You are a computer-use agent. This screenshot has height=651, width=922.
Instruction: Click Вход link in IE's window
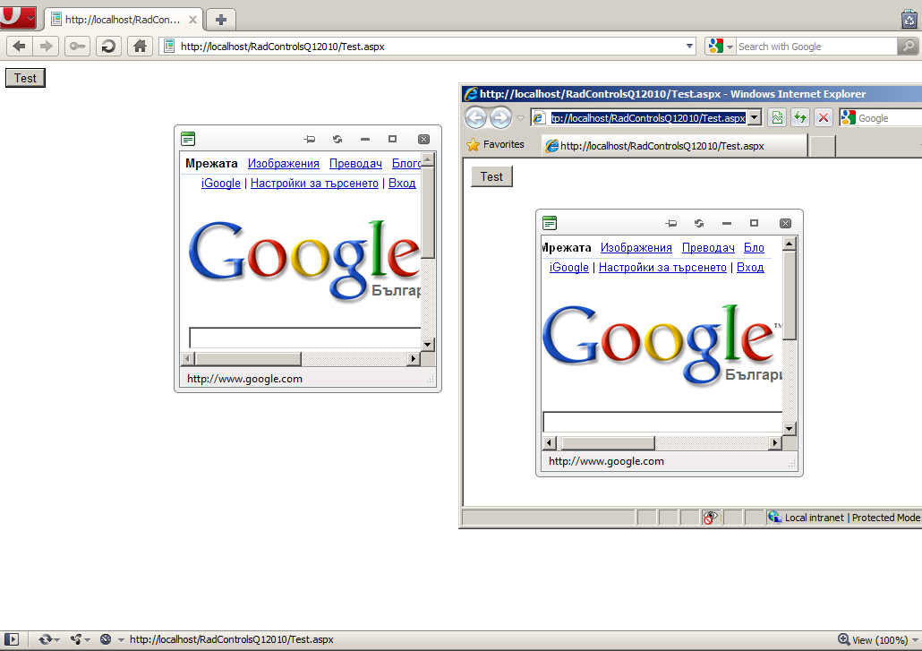click(x=750, y=267)
